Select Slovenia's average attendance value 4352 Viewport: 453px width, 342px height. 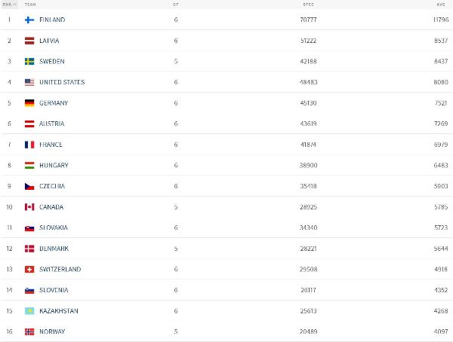[x=440, y=290]
